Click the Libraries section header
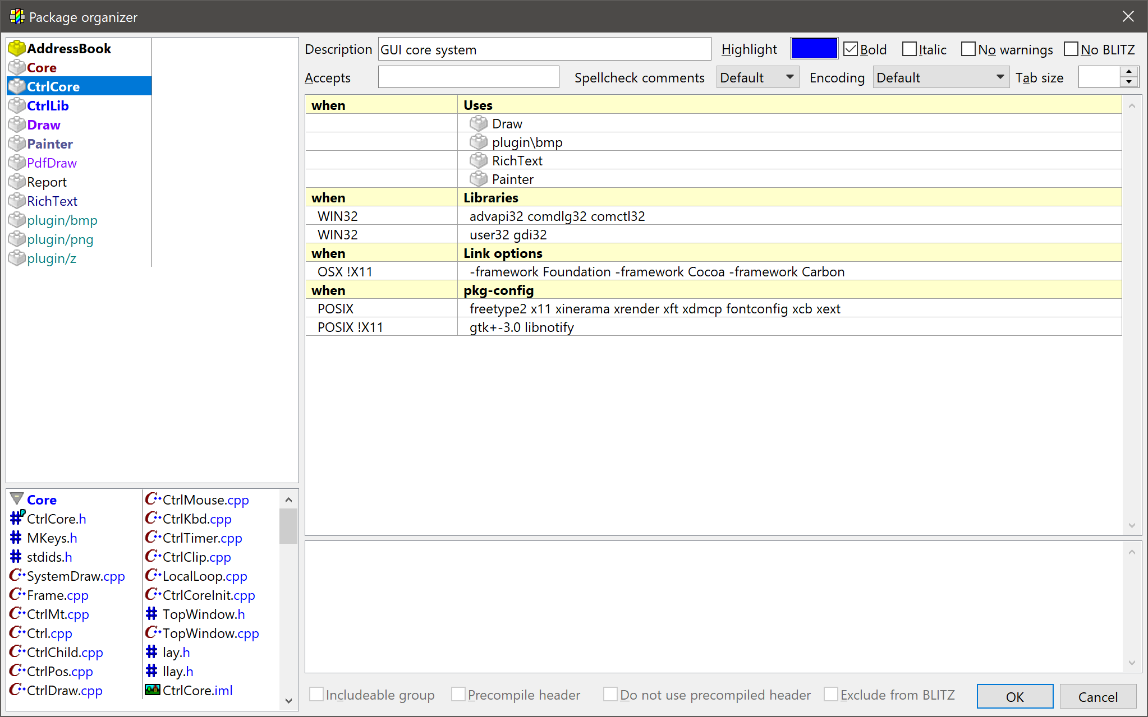1148x717 pixels. pos(789,197)
